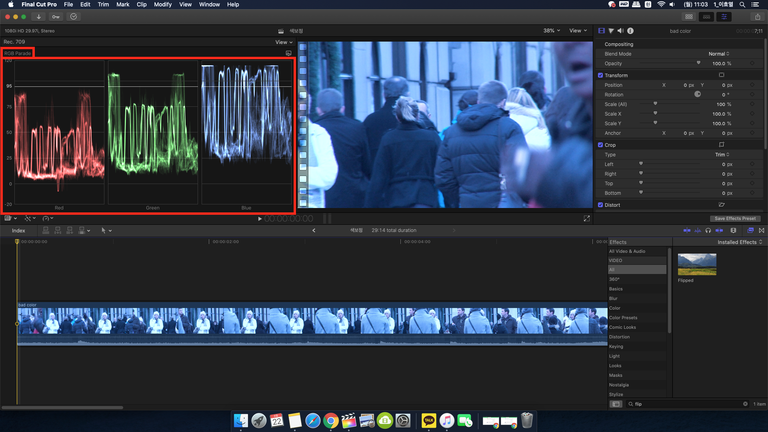Toggle the Distort checkbox
Image resolution: width=768 pixels, height=432 pixels.
pyautogui.click(x=600, y=205)
